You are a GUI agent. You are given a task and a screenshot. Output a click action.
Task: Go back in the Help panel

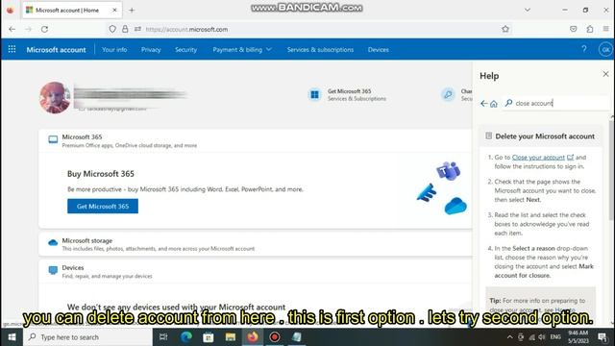tap(483, 103)
